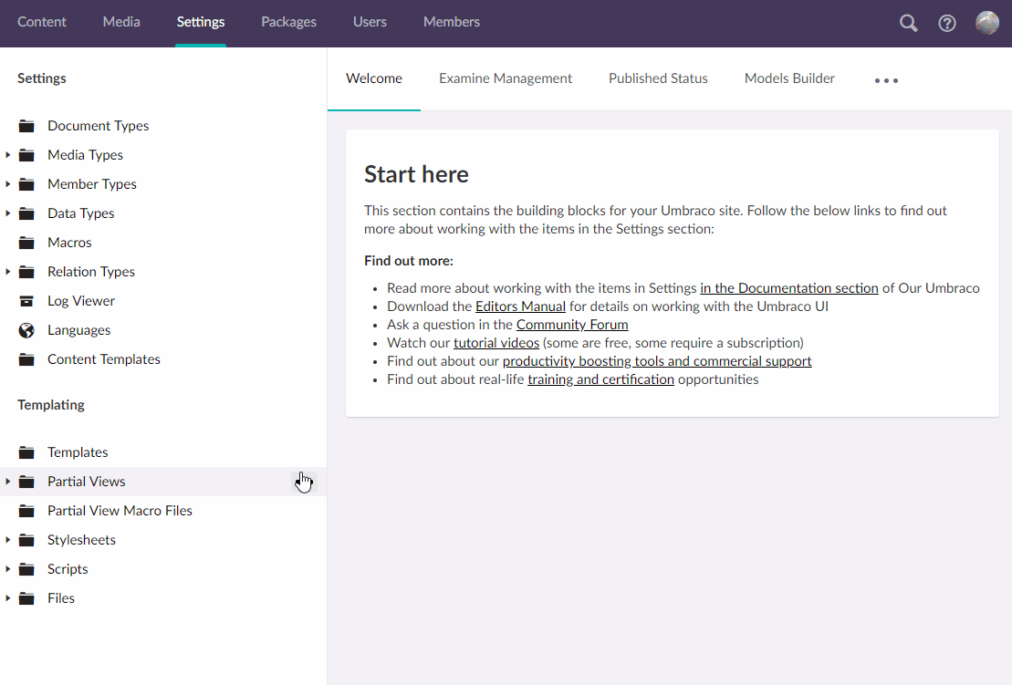1012x685 pixels.
Task: Select the Files label in tree
Action: pyautogui.click(x=61, y=598)
